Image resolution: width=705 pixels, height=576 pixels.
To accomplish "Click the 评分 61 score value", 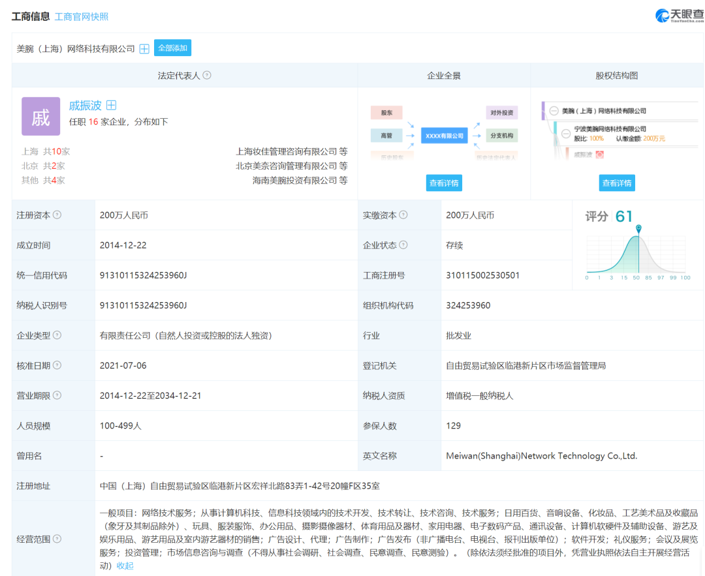I will coord(623,217).
